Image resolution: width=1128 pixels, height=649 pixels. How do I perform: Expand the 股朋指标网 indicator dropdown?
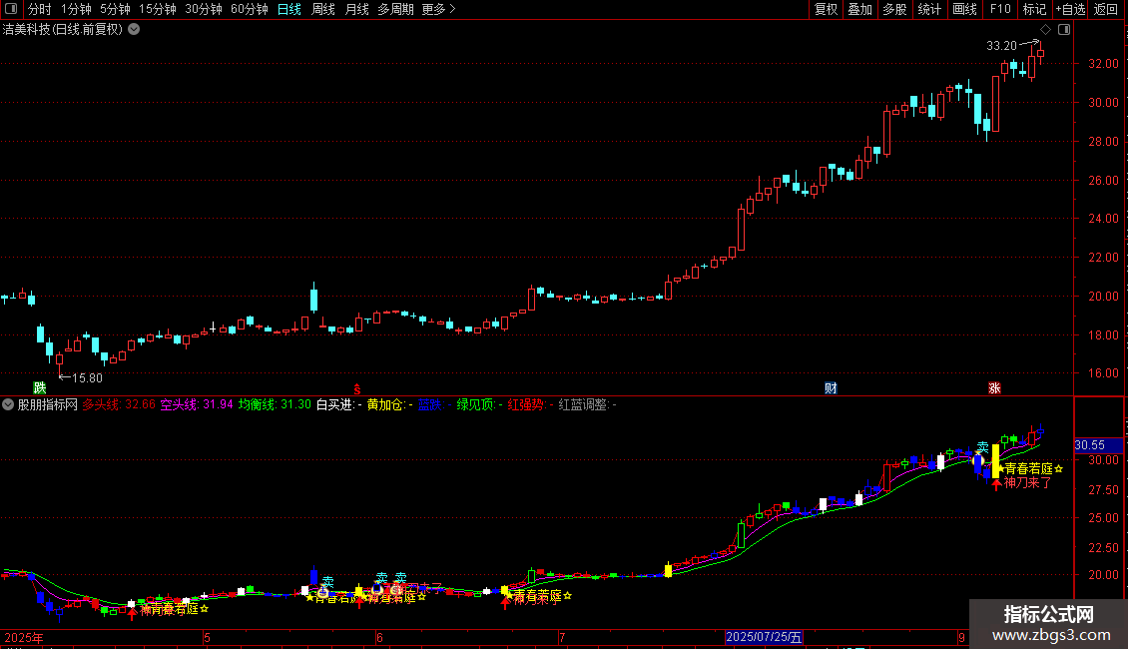8,404
